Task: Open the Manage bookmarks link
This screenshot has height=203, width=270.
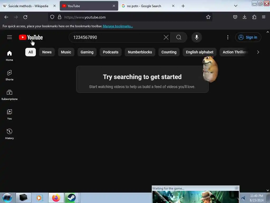Action: (x=118, y=26)
